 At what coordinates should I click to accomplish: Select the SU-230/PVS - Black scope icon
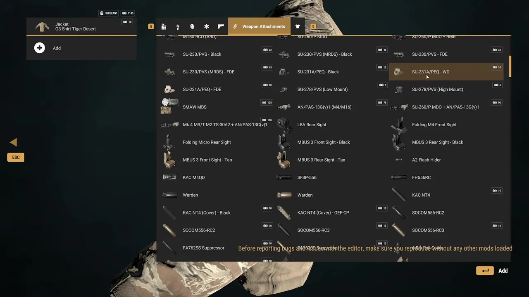(169, 54)
